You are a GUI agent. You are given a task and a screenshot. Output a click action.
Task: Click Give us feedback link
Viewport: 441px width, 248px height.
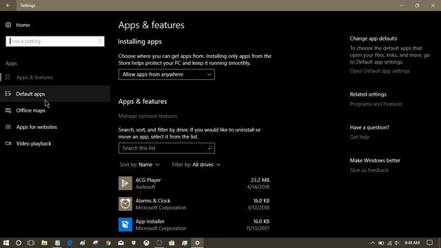pos(369,170)
